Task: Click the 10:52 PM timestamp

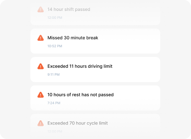Action: (x=55, y=46)
